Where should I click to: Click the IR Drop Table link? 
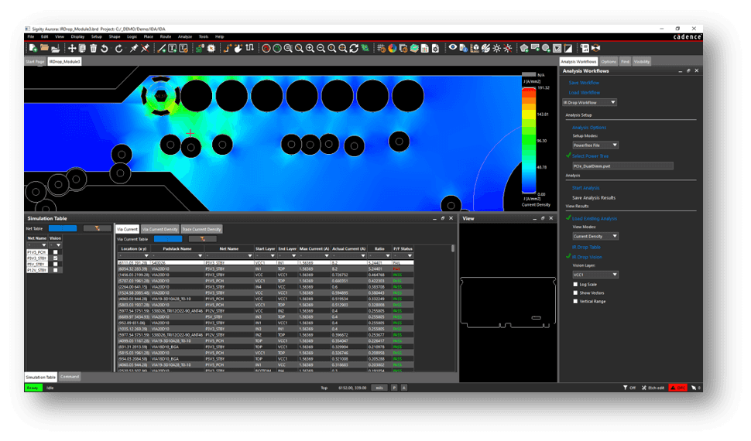tap(586, 247)
